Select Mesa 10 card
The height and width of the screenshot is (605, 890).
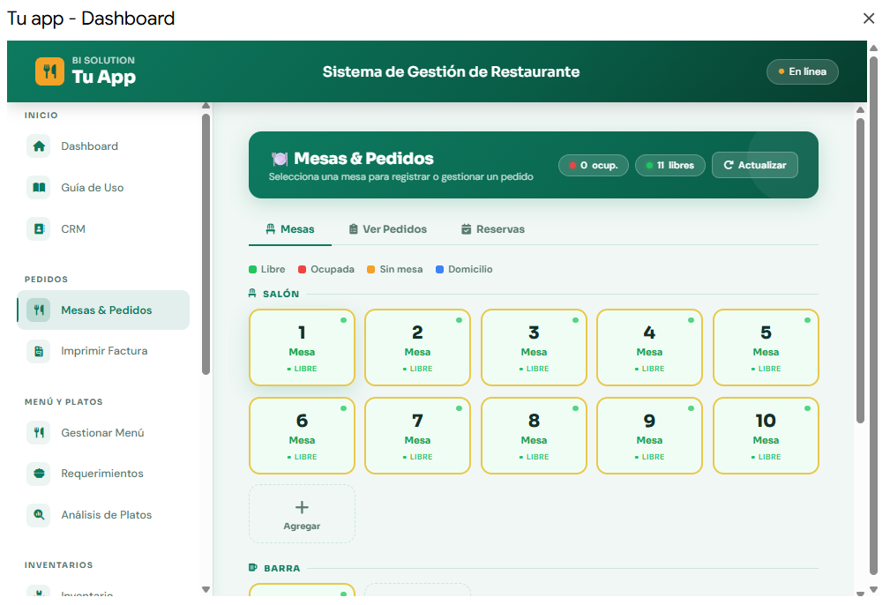[767, 436]
